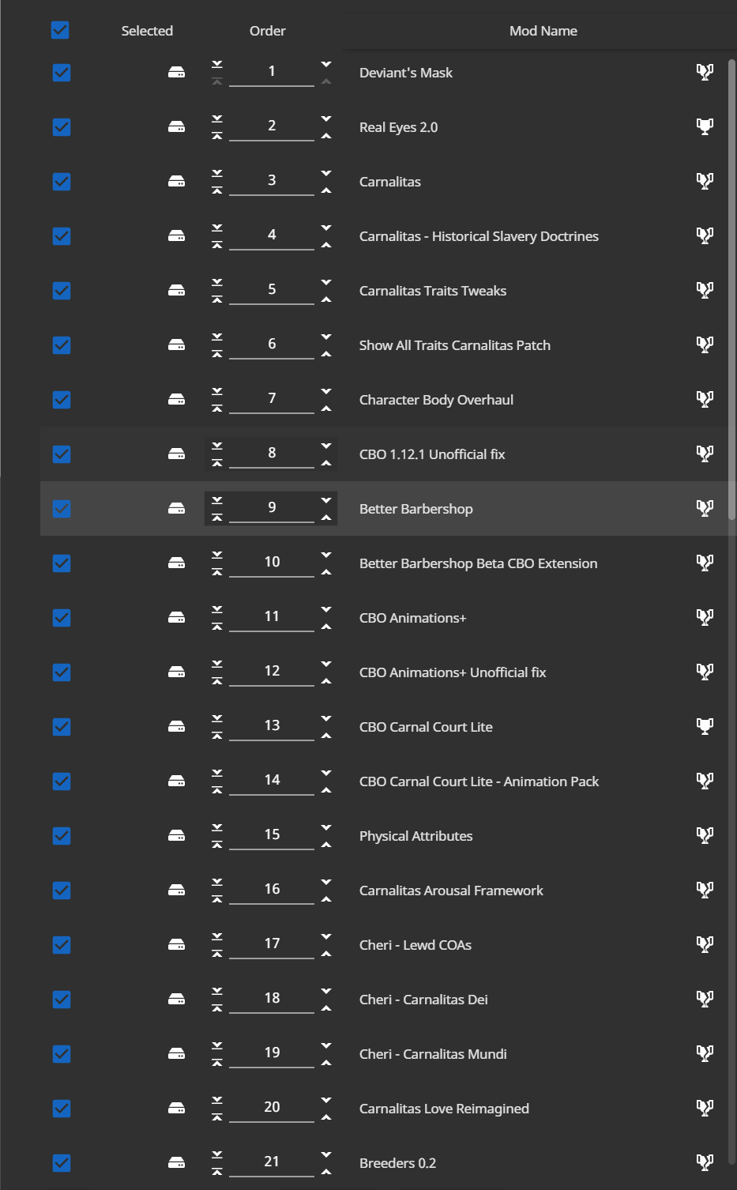
Task: Click the up arrow to raise Breeders 0.2
Action: coord(326,1169)
